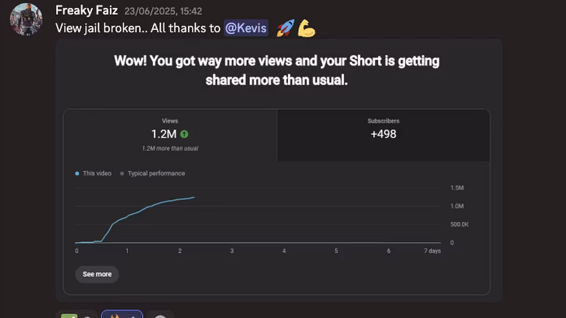Click the Freaky Faiz username
Screen dimensions: 566x318
(86, 10)
